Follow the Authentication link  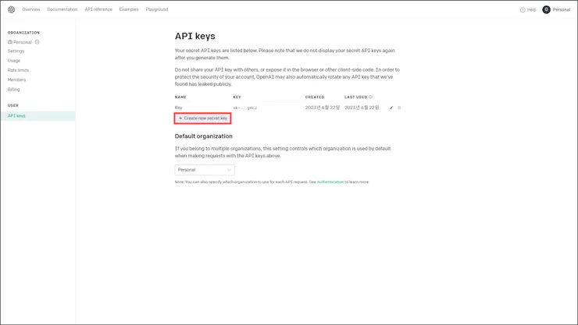330,182
